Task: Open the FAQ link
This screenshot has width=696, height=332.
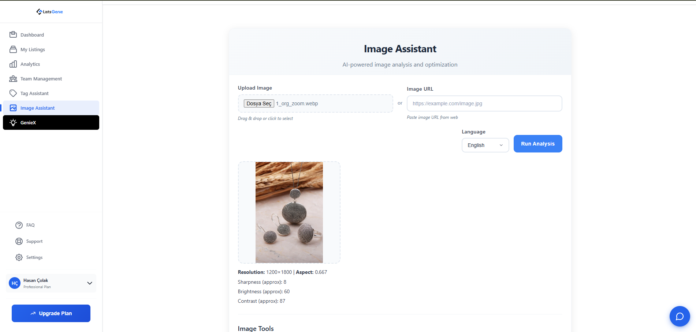Action: pos(51,225)
